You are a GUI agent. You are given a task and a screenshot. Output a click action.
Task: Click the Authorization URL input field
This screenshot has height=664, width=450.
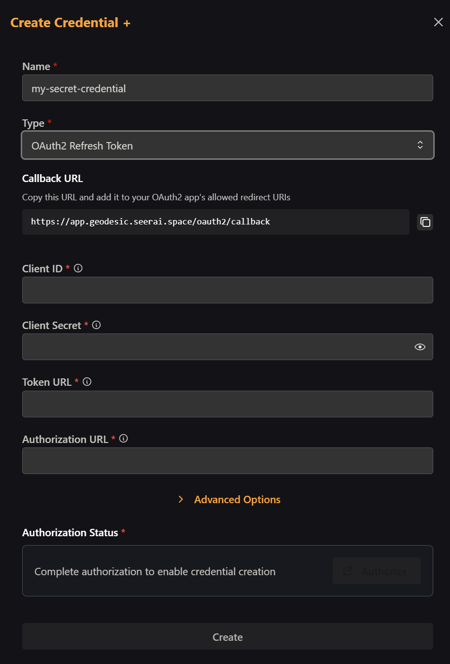228,461
